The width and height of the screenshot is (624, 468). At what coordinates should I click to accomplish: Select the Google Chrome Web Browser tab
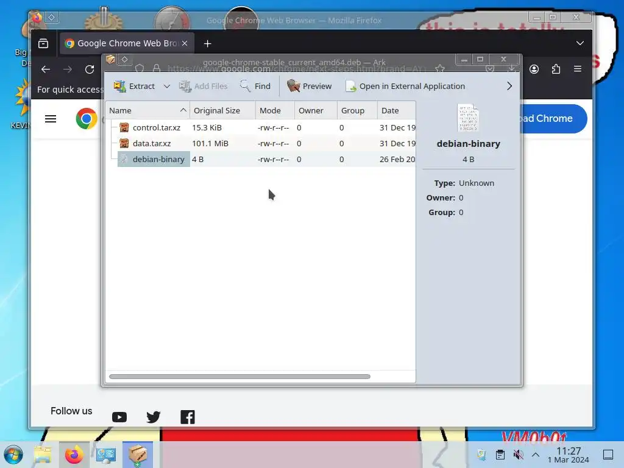127,43
